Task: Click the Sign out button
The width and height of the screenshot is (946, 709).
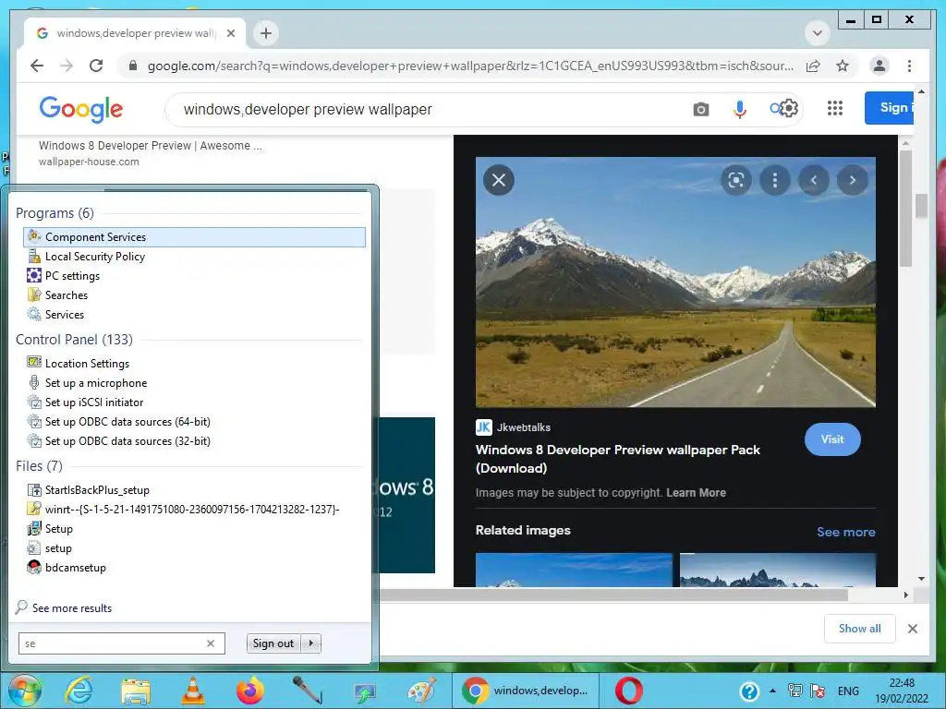Action: point(273,643)
